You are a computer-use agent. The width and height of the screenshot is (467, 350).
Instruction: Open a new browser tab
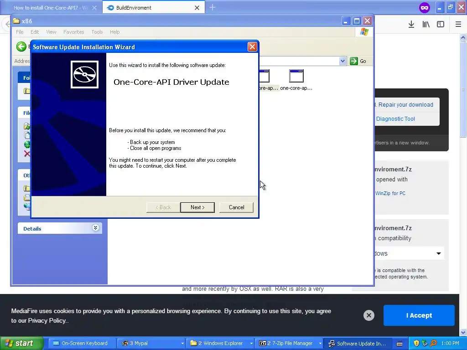point(213,7)
